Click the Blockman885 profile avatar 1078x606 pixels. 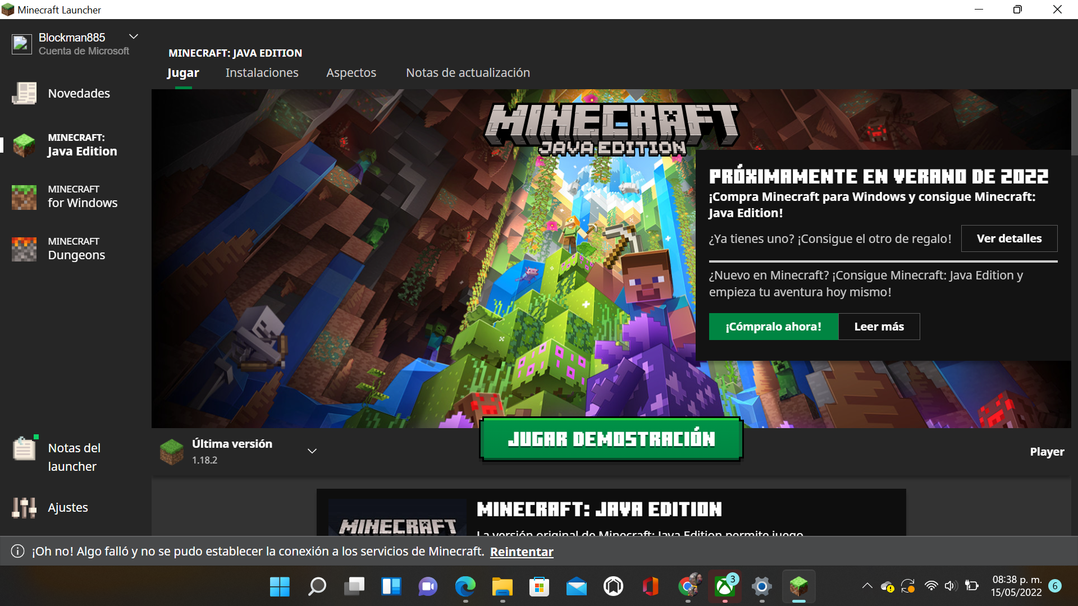pyautogui.click(x=22, y=44)
